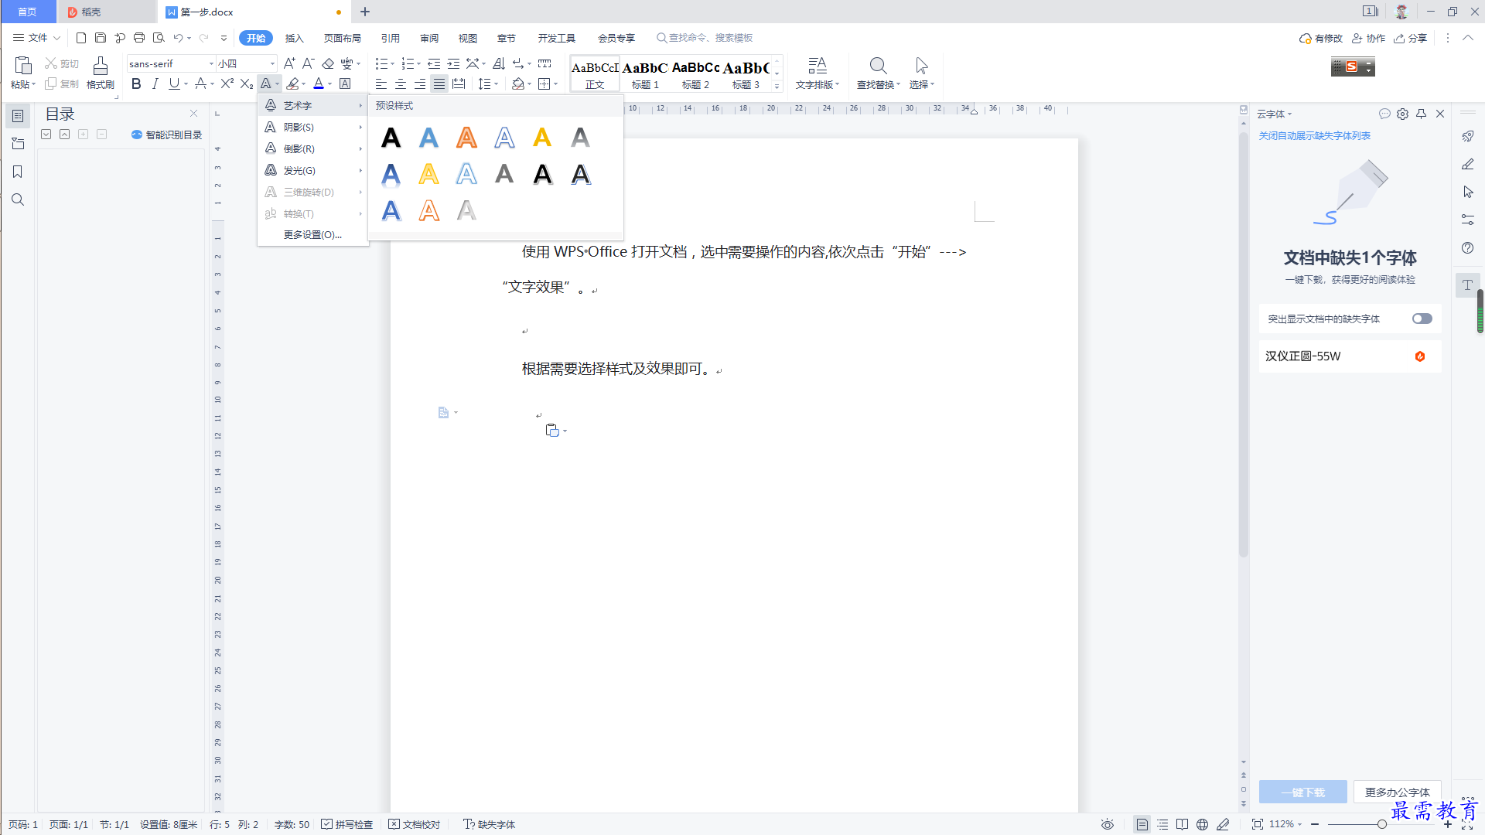Switch to the 插入 ribbon tab
The image size is (1485, 835).
(x=294, y=38)
